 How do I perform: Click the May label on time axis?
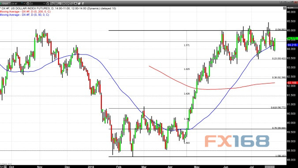(197, 167)
